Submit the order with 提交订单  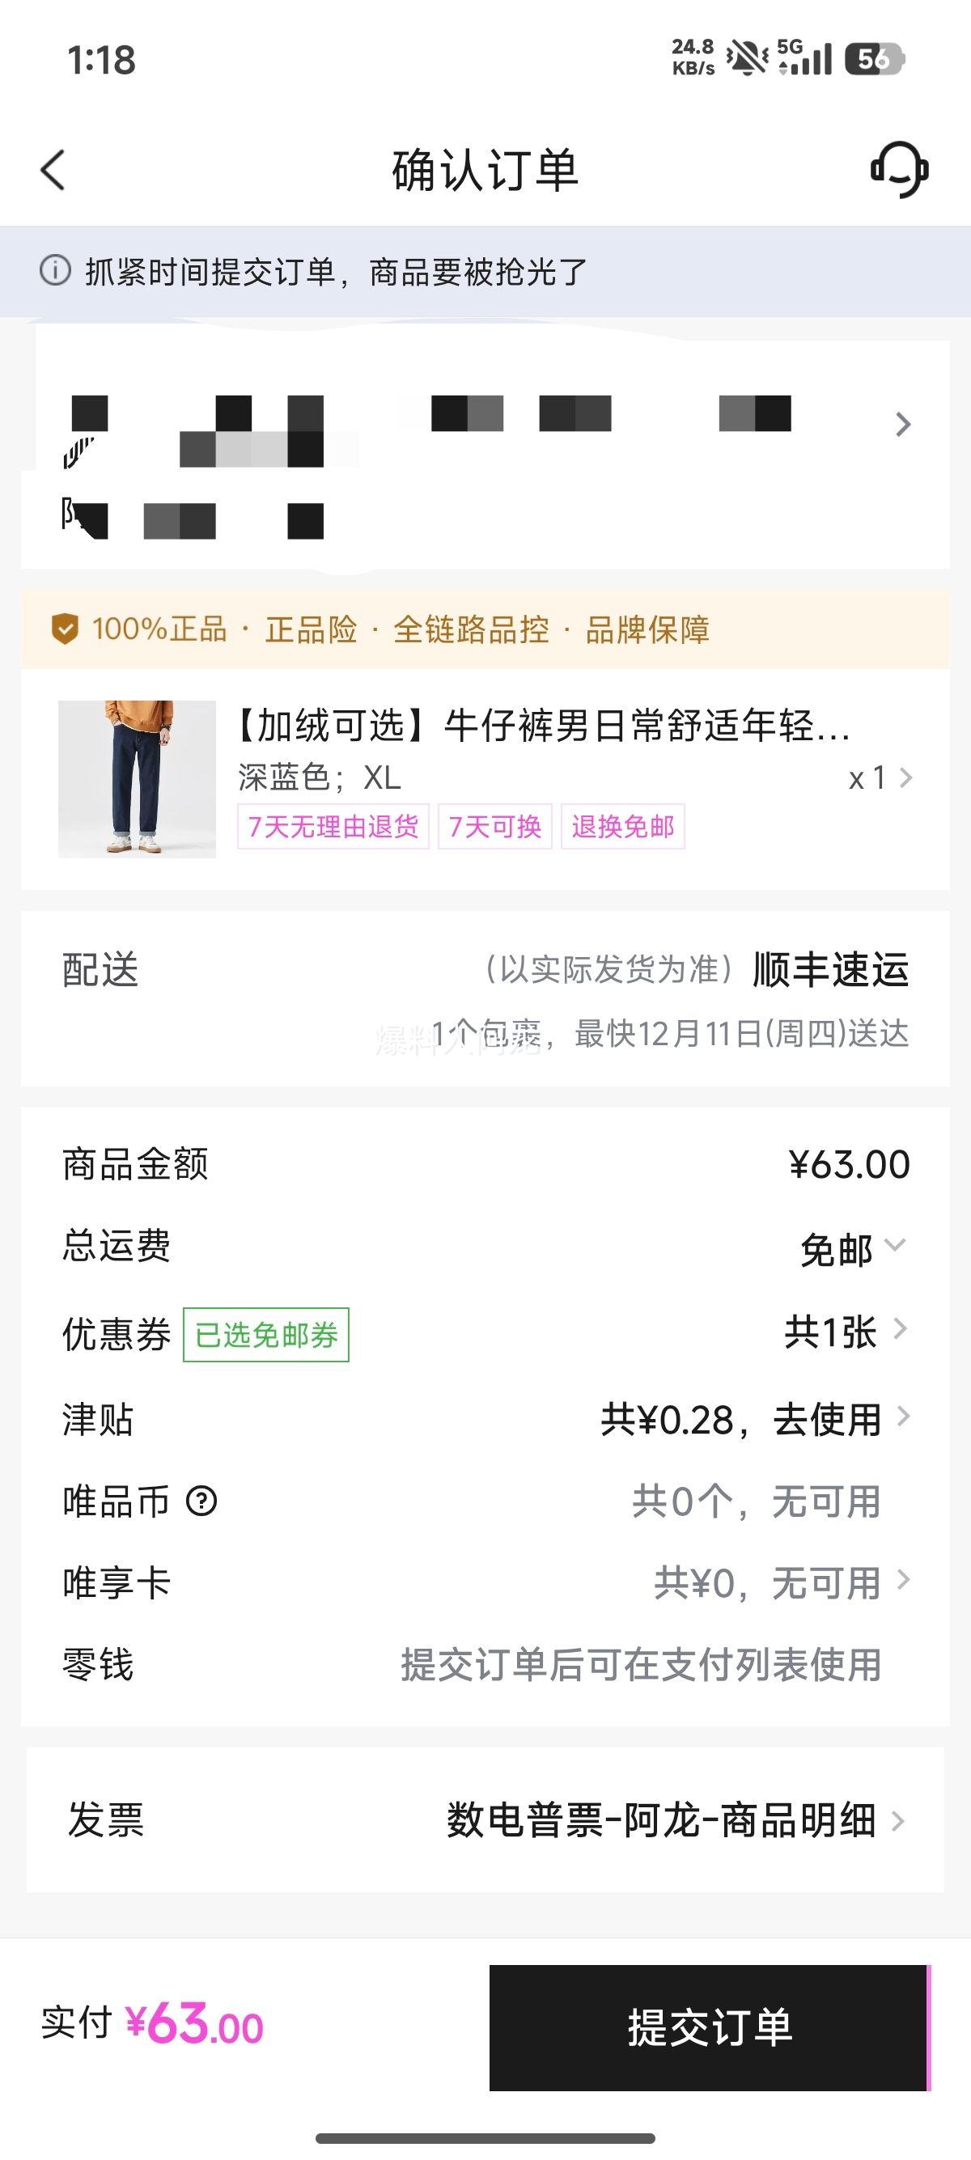[x=710, y=2027]
